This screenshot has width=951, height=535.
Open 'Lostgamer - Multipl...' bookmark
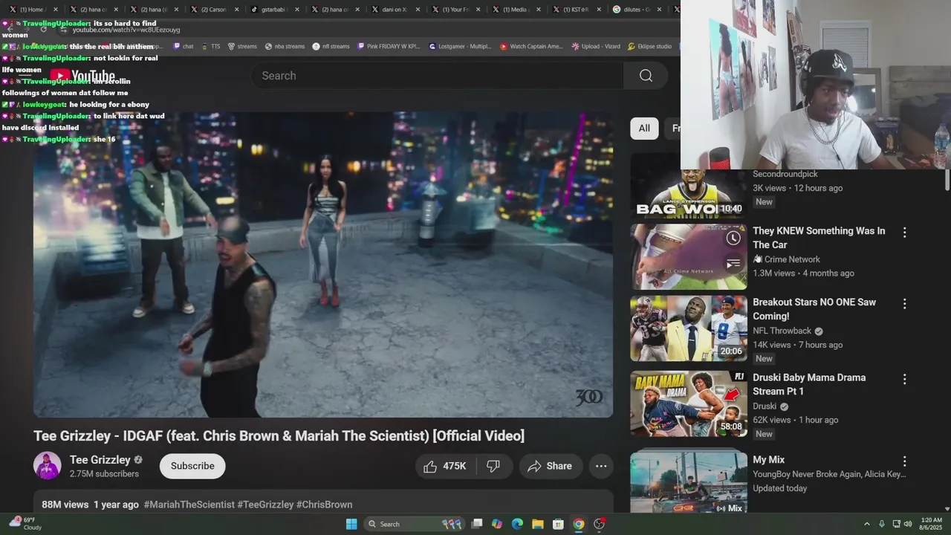coord(460,46)
